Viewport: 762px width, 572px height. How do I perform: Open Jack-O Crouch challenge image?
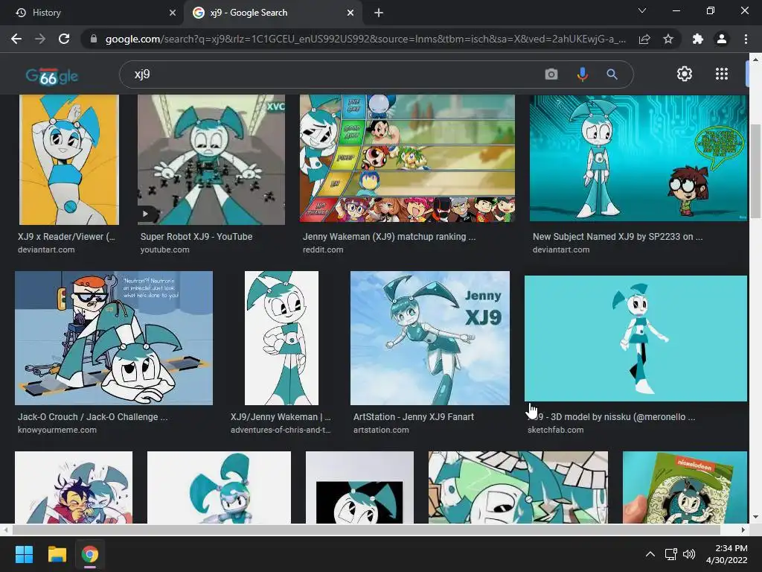click(114, 338)
